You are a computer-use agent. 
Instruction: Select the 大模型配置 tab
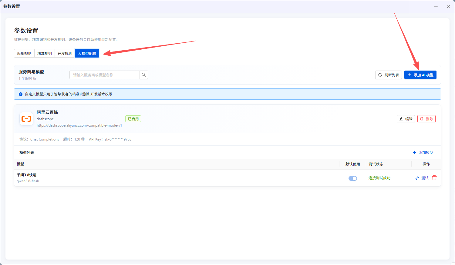[87, 53]
